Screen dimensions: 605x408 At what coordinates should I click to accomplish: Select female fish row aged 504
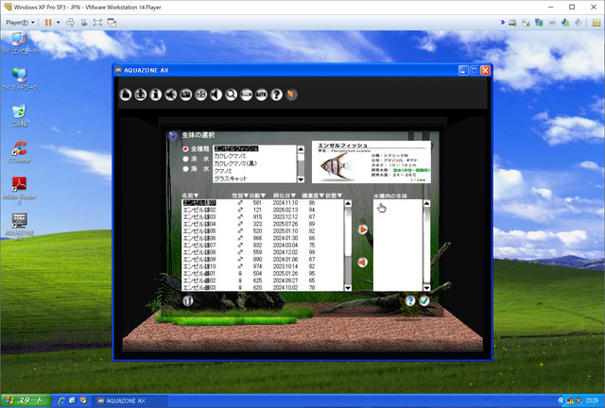[x=263, y=273]
